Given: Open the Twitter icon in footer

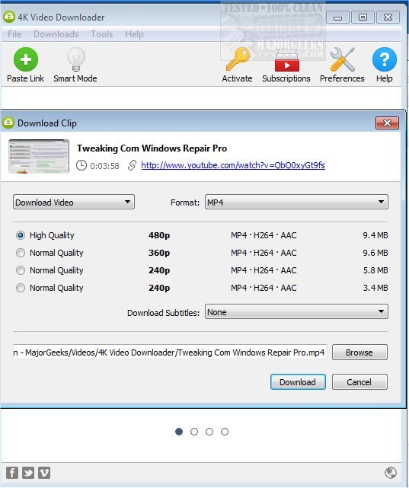Looking at the screenshot, I should tap(28, 473).
